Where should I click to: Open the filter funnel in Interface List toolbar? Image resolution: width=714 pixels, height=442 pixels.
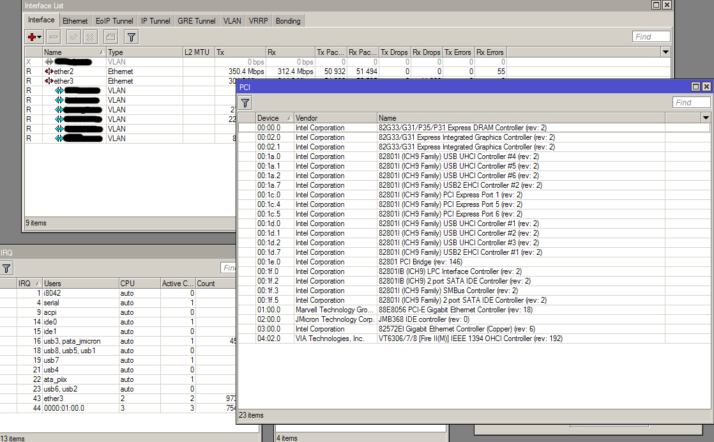(131, 37)
